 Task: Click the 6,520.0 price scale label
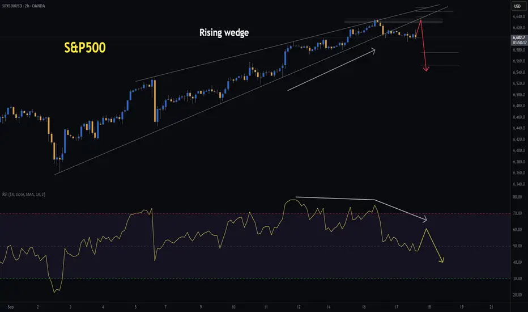[x=519, y=83]
